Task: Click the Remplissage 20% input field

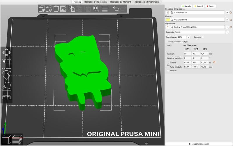Action: coord(182,37)
